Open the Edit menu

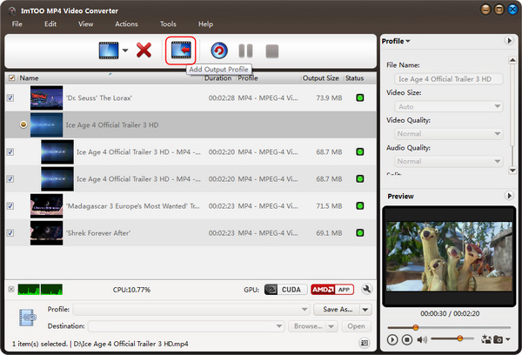point(50,24)
